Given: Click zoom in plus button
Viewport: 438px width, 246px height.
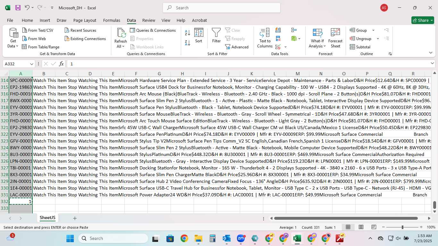Looking at the screenshot, I should pyautogui.click(x=422, y=227).
